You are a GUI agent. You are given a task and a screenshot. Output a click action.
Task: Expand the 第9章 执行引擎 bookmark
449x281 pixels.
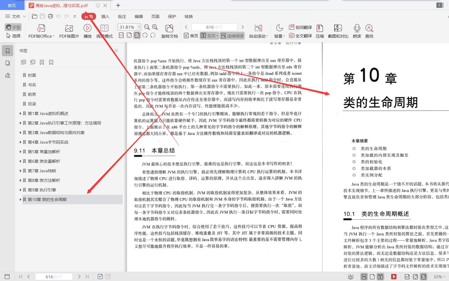coord(20,190)
